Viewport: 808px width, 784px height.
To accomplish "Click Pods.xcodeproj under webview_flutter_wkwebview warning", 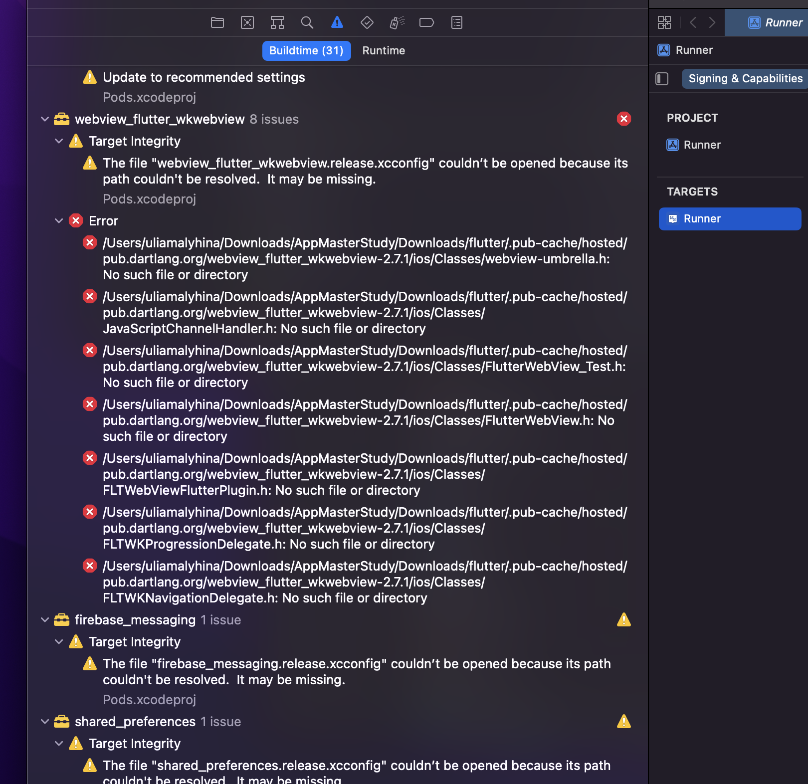I will point(149,199).
